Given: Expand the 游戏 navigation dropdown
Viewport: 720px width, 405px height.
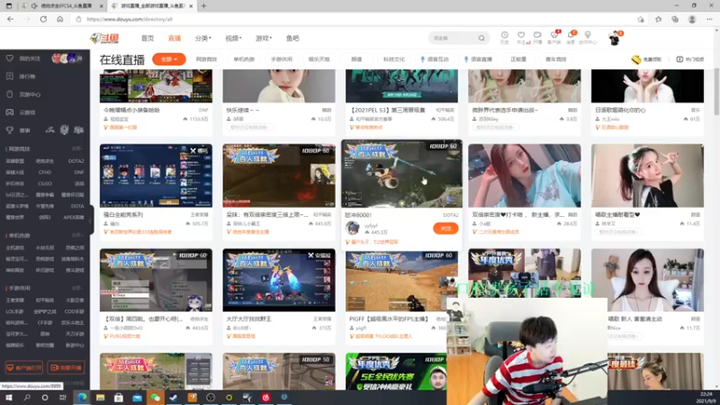Looking at the screenshot, I should (x=264, y=38).
